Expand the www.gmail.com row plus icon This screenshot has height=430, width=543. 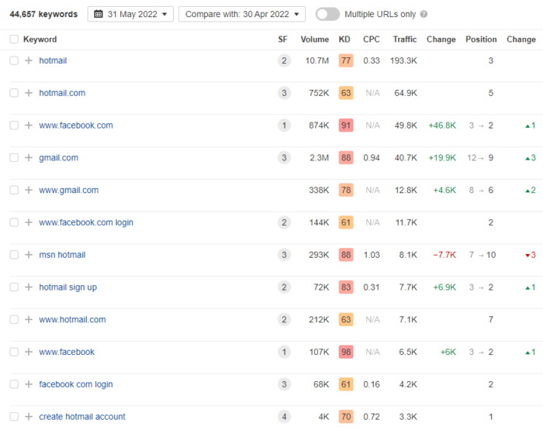click(x=29, y=190)
